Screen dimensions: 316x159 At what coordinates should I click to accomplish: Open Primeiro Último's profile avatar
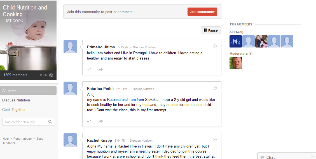[70, 47]
